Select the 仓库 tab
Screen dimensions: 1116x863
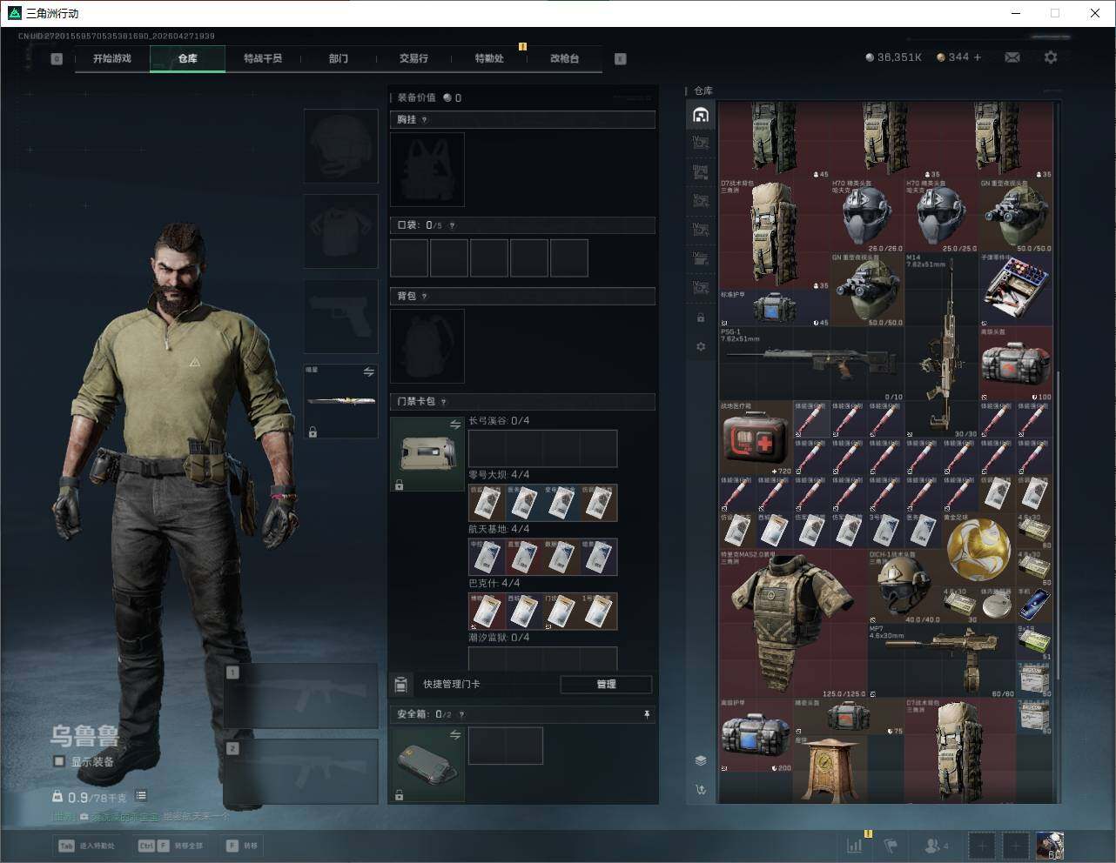188,58
